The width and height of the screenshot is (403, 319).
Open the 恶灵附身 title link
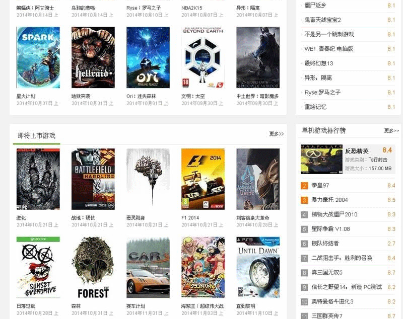pos(136,218)
